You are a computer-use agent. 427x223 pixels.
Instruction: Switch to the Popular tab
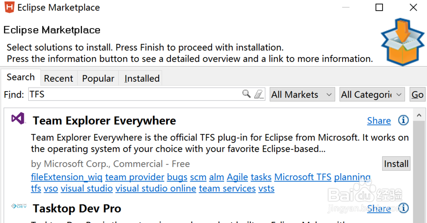point(98,78)
